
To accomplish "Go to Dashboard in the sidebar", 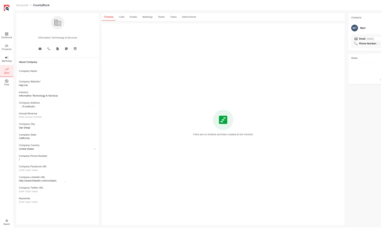I will (7, 35).
